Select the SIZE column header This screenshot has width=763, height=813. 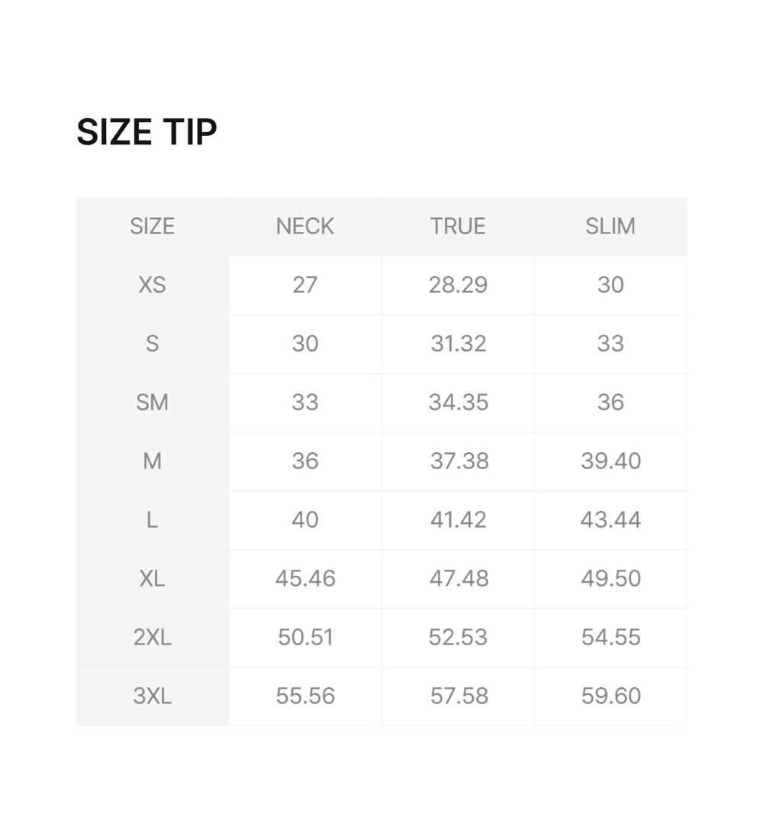[x=152, y=227]
